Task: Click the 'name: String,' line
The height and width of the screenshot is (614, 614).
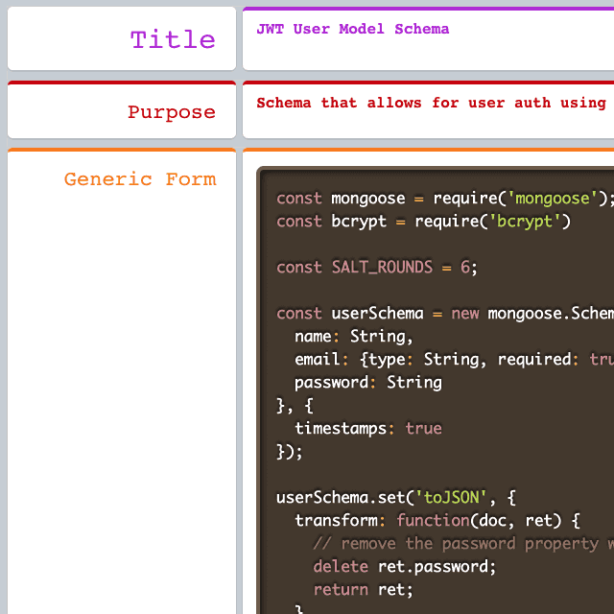Action: tap(354, 337)
